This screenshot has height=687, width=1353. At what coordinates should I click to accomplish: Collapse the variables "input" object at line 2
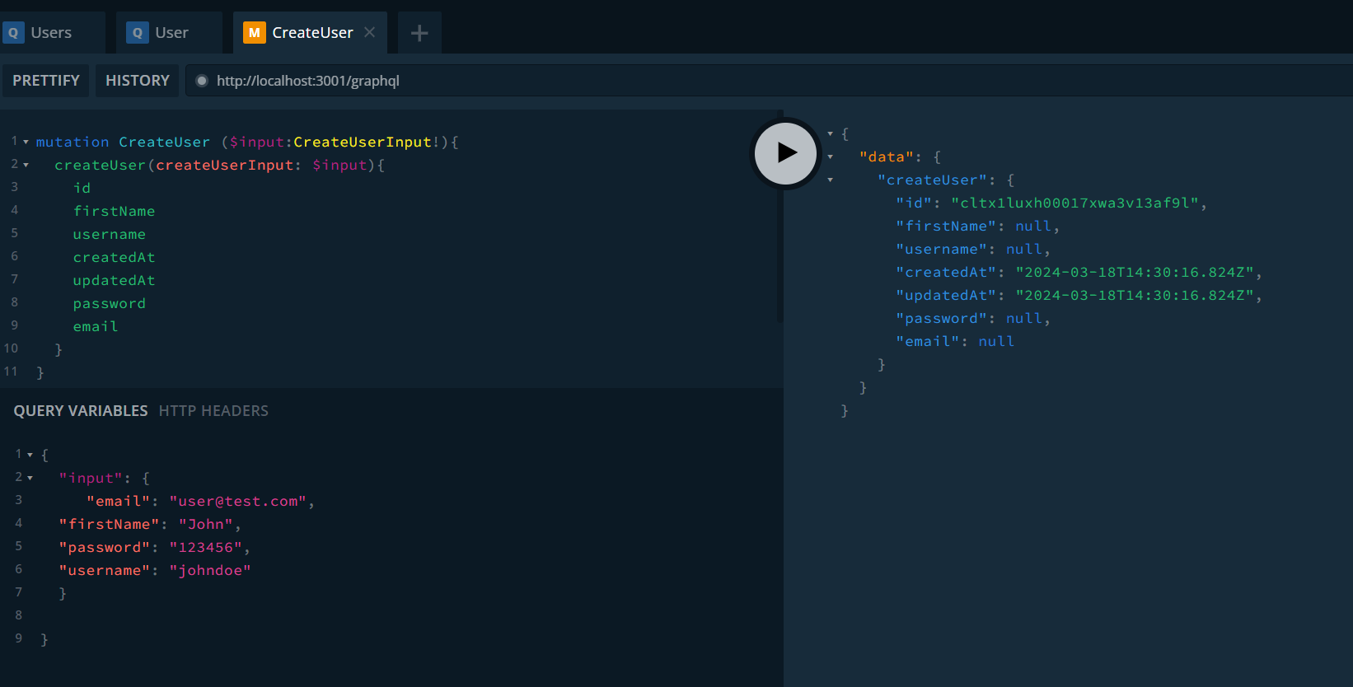click(x=30, y=478)
